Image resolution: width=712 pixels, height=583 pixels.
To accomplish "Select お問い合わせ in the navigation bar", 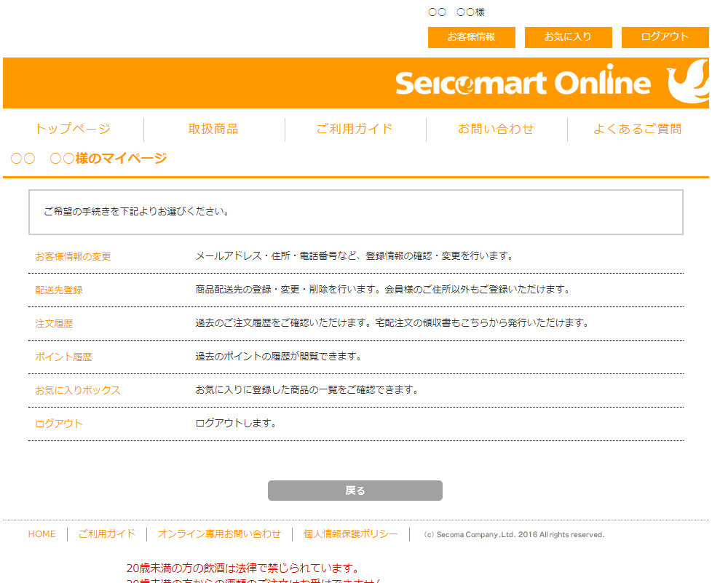I will 497,129.
